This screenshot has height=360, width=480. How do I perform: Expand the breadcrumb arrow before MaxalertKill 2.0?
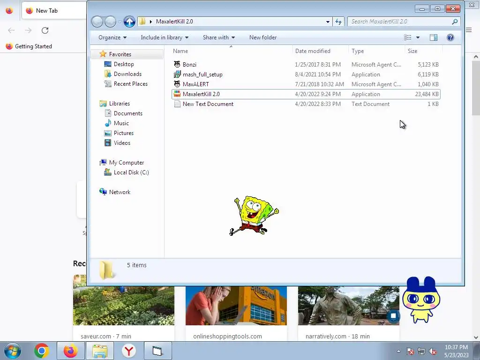click(x=150, y=22)
